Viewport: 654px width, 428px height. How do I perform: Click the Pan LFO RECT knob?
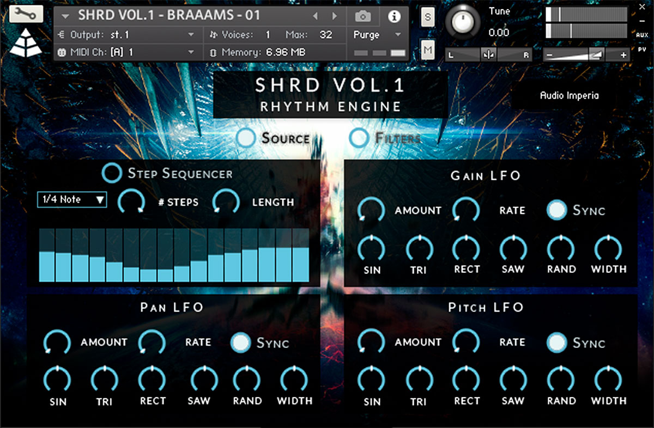(x=153, y=380)
